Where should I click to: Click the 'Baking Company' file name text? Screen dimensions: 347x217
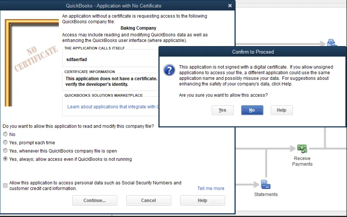point(138,28)
